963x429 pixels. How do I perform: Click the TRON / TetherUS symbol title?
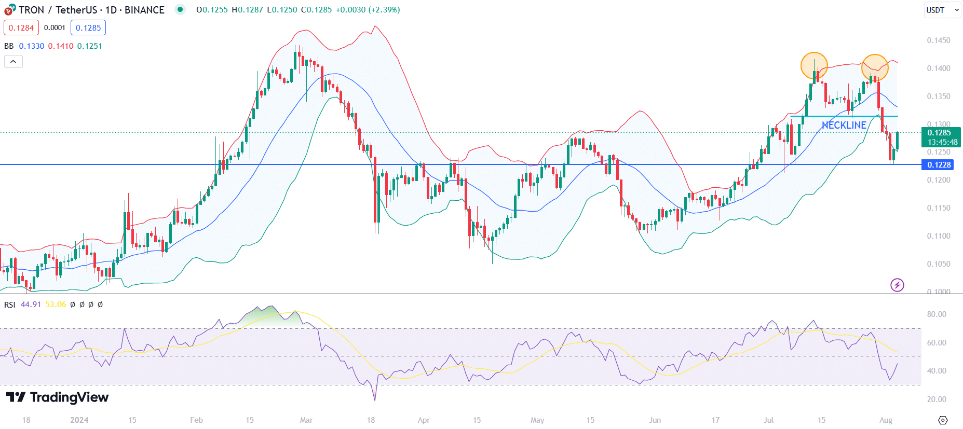(91, 10)
